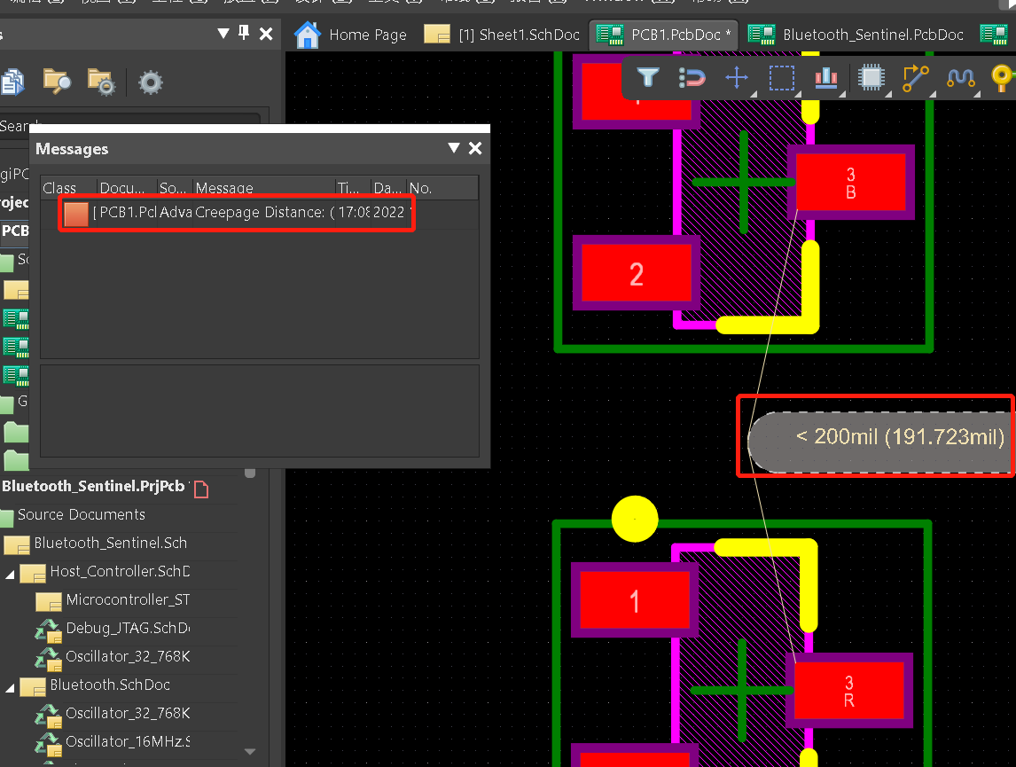Open the Messages panel dropdown arrow

click(454, 149)
